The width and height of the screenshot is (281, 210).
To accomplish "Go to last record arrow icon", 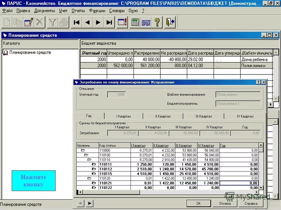I will [109, 22].
